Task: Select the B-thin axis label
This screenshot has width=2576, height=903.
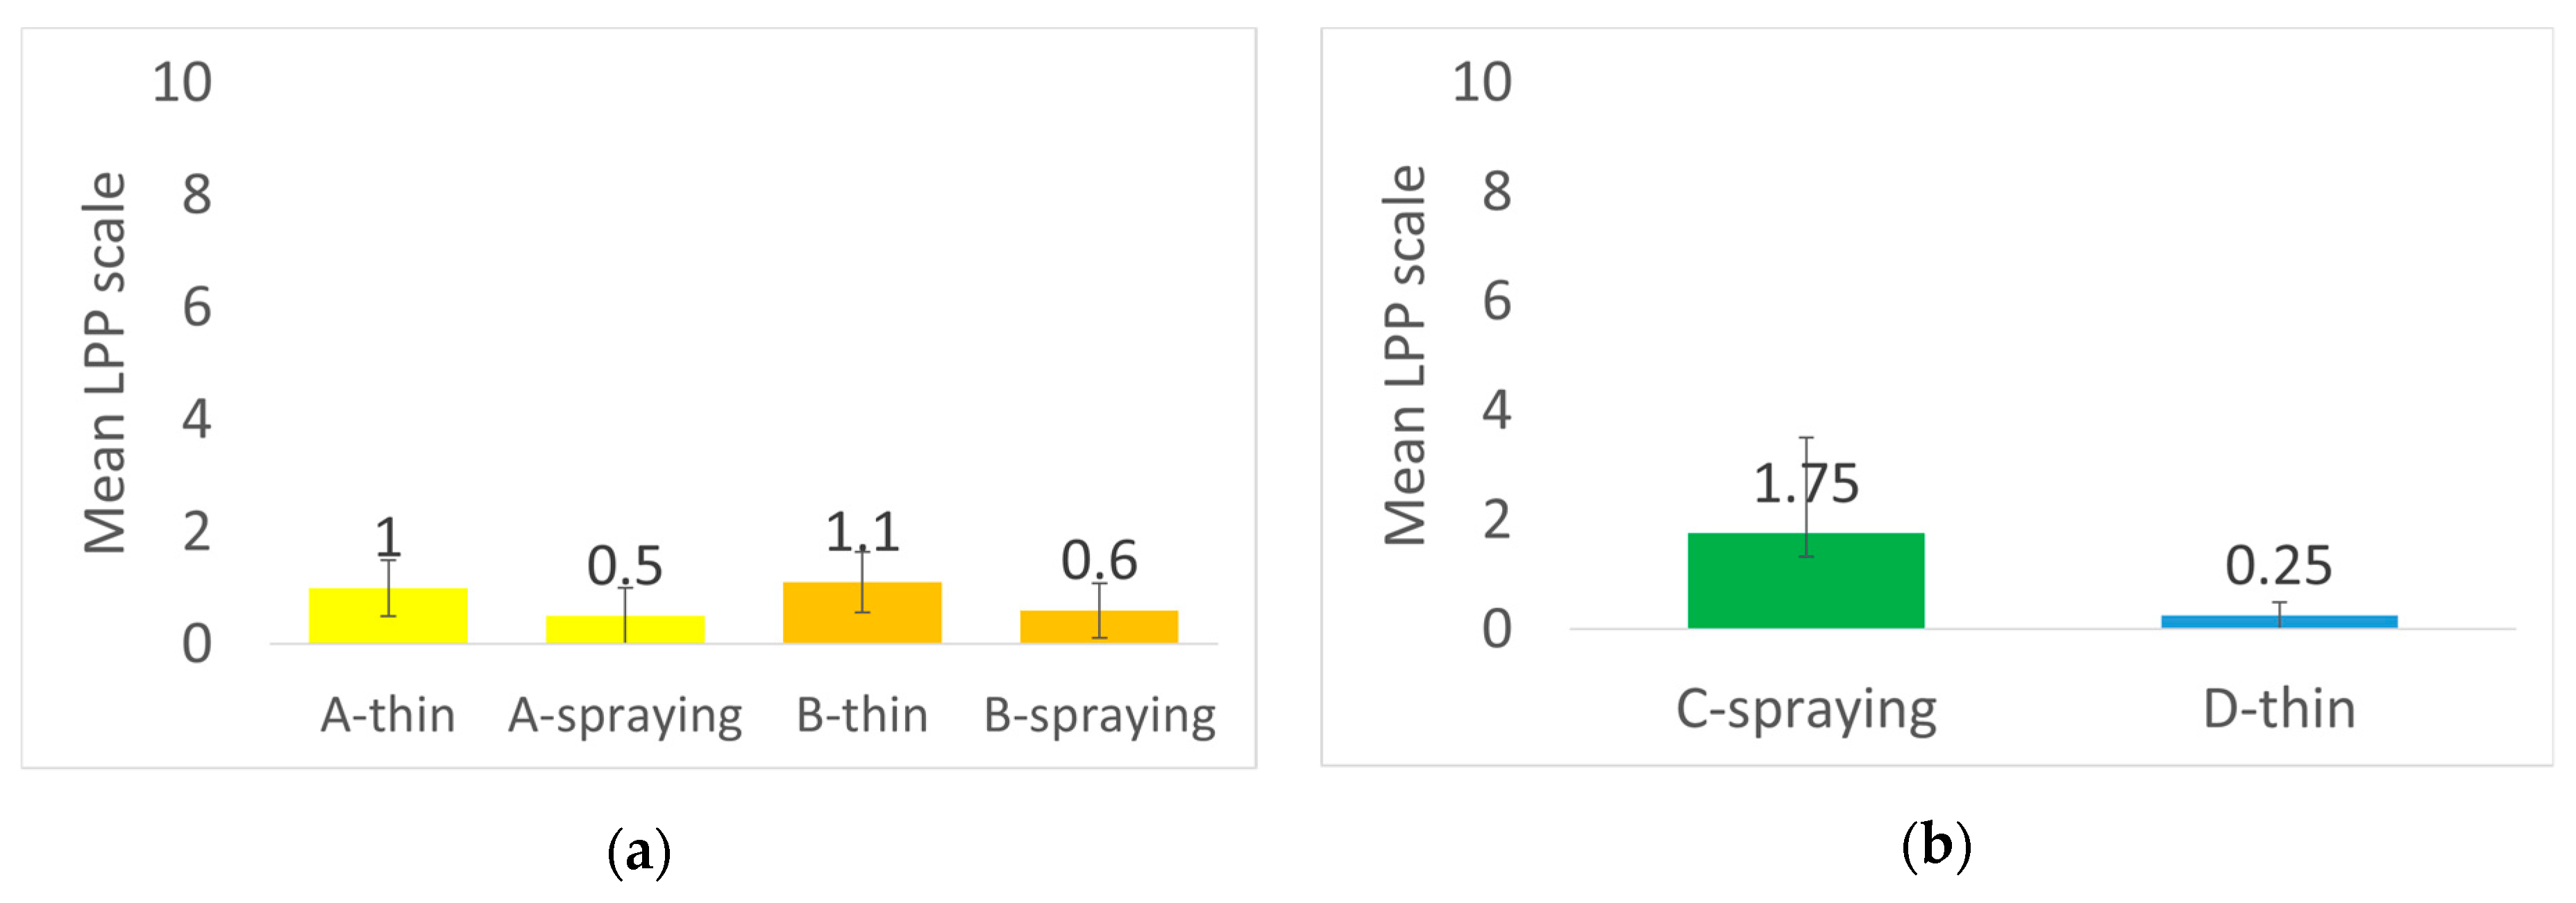Action: click(862, 715)
